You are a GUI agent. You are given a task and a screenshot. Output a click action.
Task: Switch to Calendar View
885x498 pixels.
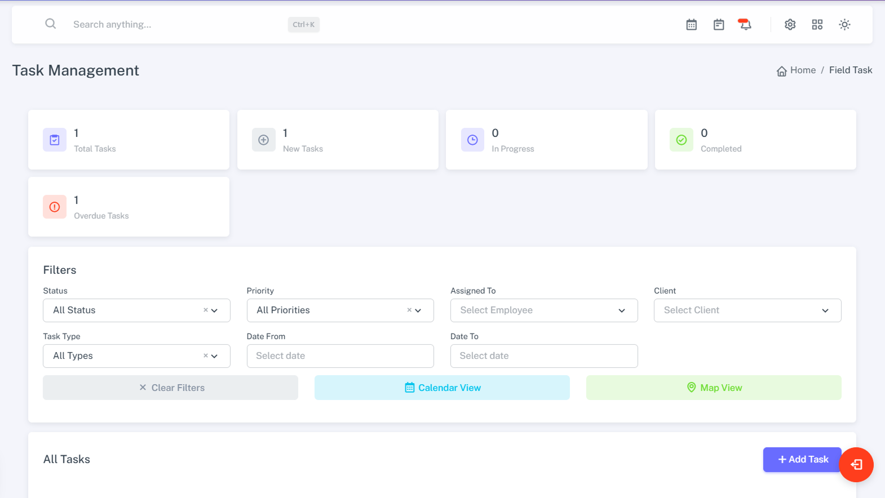coord(442,388)
